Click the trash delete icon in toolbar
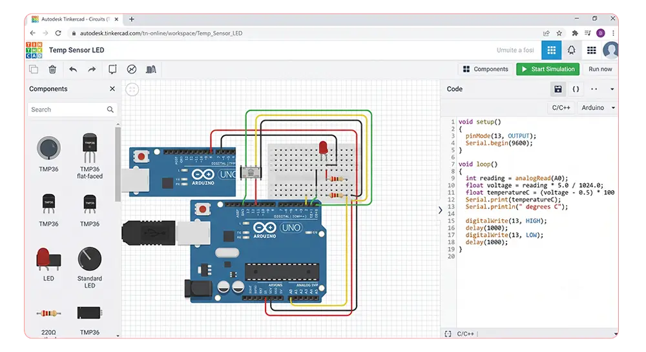Image resolution: width=646 pixels, height=352 pixels. click(x=52, y=69)
